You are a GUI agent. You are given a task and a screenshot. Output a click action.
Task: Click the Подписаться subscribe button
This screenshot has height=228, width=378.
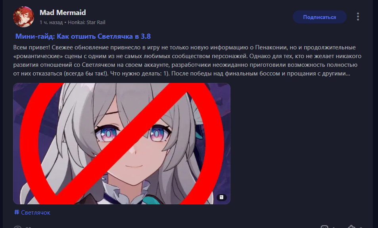coord(319,17)
